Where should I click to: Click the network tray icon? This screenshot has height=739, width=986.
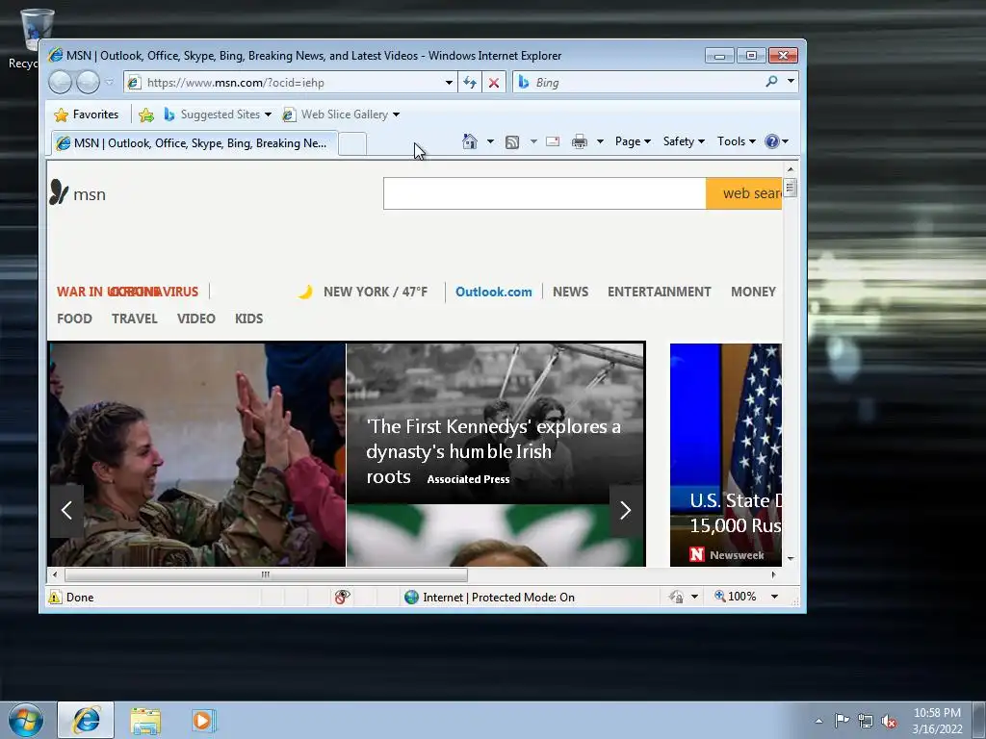point(866,721)
